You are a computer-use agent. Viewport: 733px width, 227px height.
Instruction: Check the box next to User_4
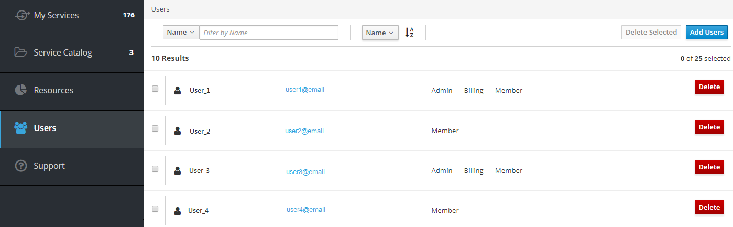tap(155, 209)
